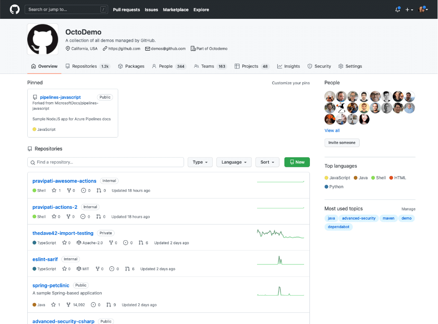Screen dimensions: 438x324
Task: Click the location pin beside California, USA
Action: [x=68, y=48]
